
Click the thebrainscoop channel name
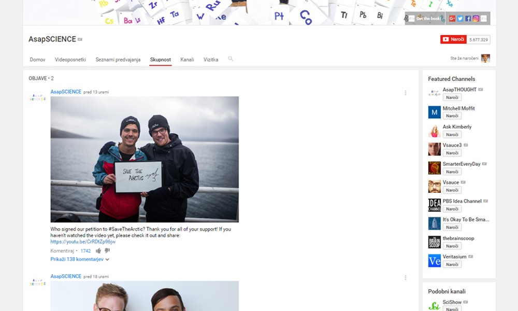pos(458,238)
